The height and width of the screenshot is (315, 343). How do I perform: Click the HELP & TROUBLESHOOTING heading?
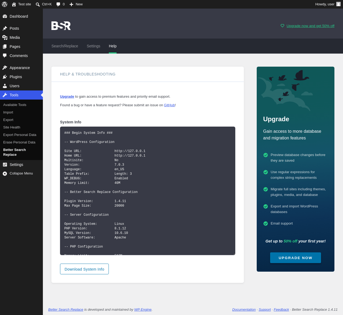[88, 74]
